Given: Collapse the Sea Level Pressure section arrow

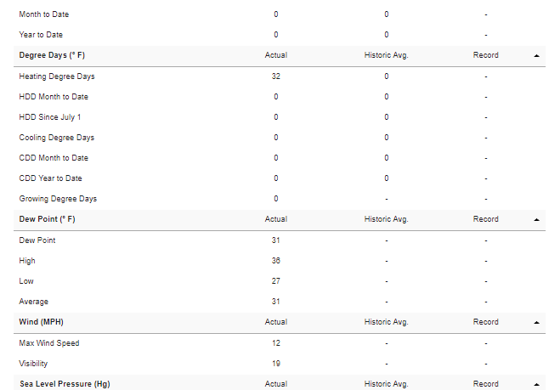Looking at the screenshot, I should click(x=536, y=384).
